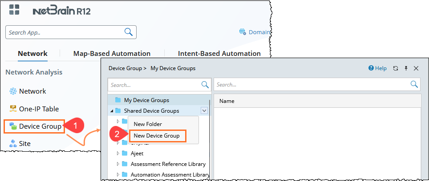
Task: Click the Domain globe icon
Action: coord(243,32)
